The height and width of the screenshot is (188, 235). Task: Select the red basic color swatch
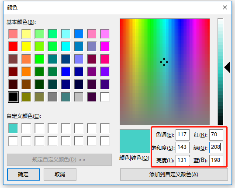click(x=13, y=47)
